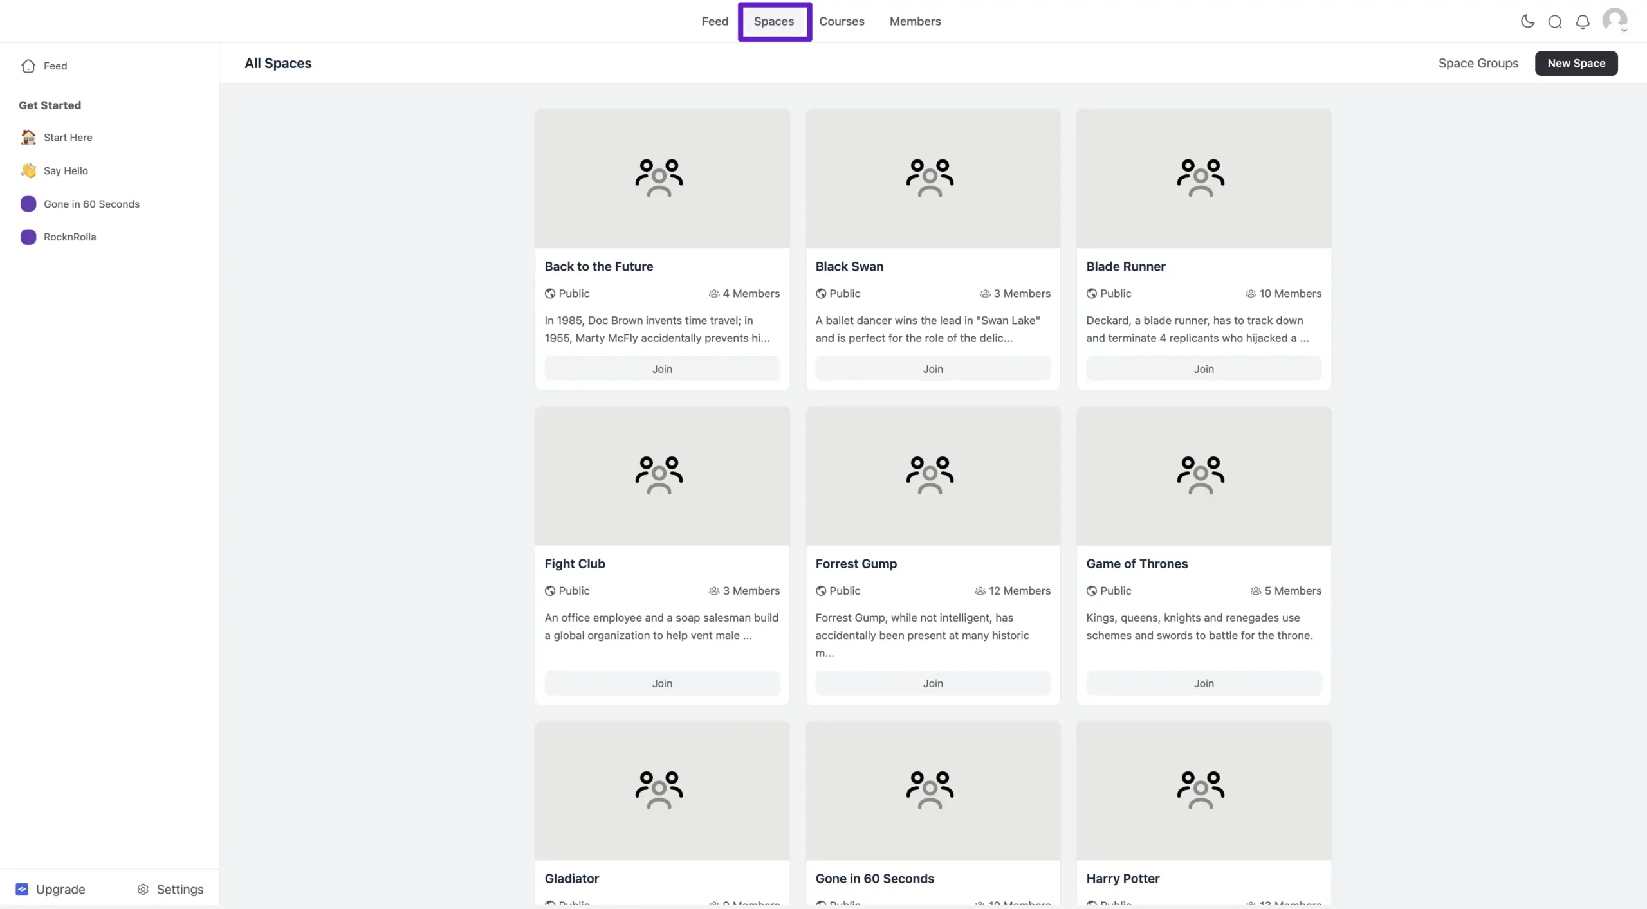Open Feed tab in top navigation
Viewport: 1647px width, 909px height.
pyautogui.click(x=715, y=21)
